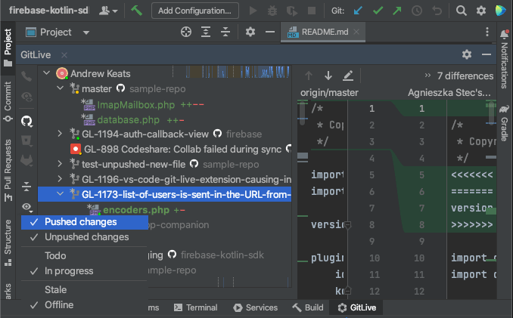Click the Bitbucket icon in GitLive sidebar
This screenshot has height=318, width=513.
click(26, 140)
